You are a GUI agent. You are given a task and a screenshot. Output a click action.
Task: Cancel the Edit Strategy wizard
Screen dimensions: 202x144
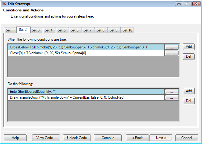tap(187, 138)
